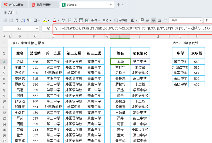Align text right
Image resolution: width=212 pixels, height=143 pixels.
(x=159, y=20)
